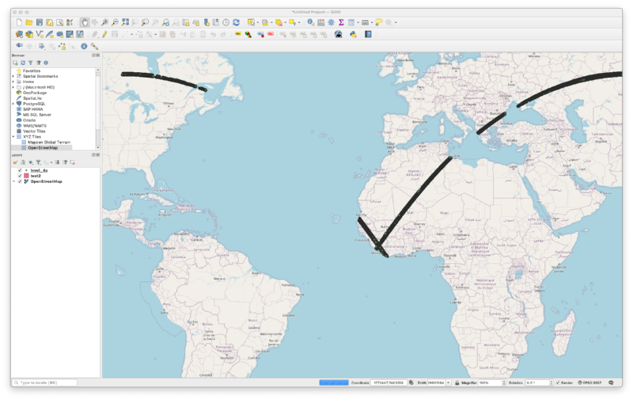Collapse the OpenStreetMap layer in Layers panel
The height and width of the screenshot is (400, 633).
tap(14, 181)
